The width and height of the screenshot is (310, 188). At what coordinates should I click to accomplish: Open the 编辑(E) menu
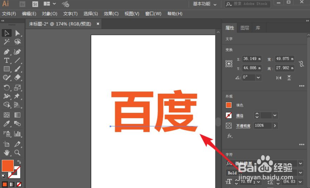pyautogui.click(x=29, y=14)
